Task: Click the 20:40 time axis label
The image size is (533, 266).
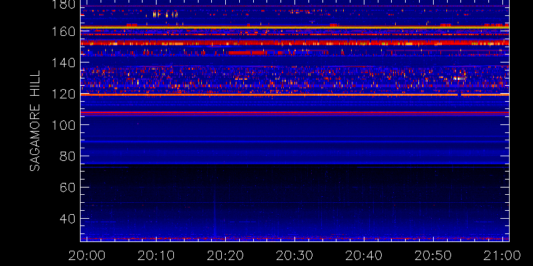Action: coord(364,255)
